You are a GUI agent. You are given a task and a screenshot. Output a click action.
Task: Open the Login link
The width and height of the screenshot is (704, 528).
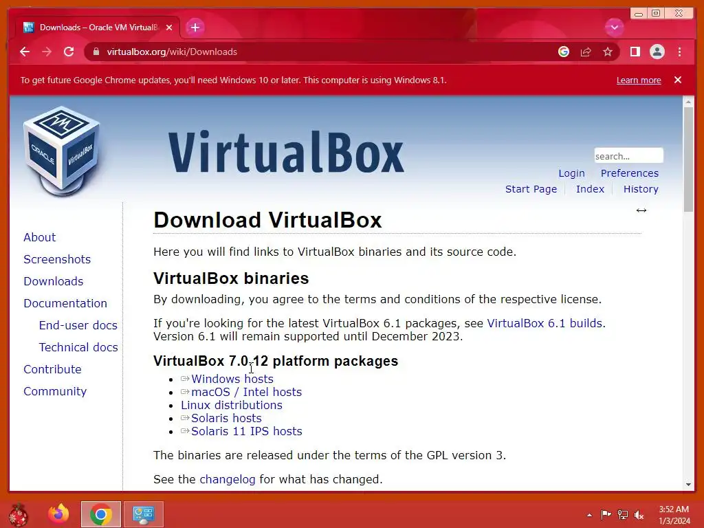point(571,173)
